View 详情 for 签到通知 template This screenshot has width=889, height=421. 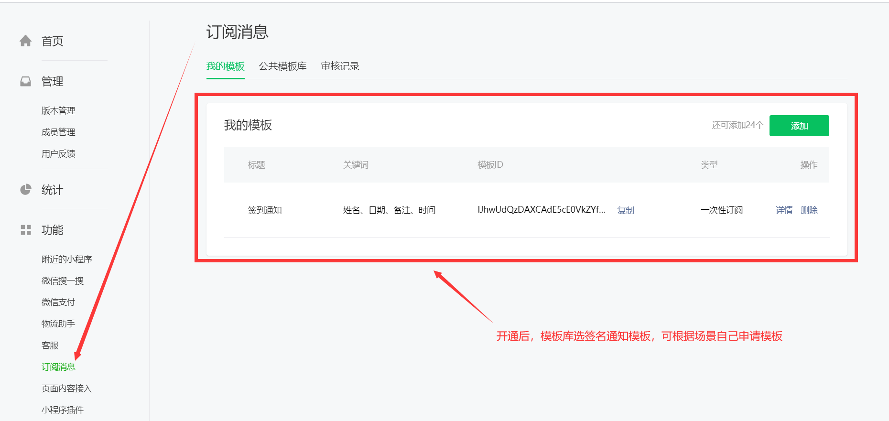point(784,210)
